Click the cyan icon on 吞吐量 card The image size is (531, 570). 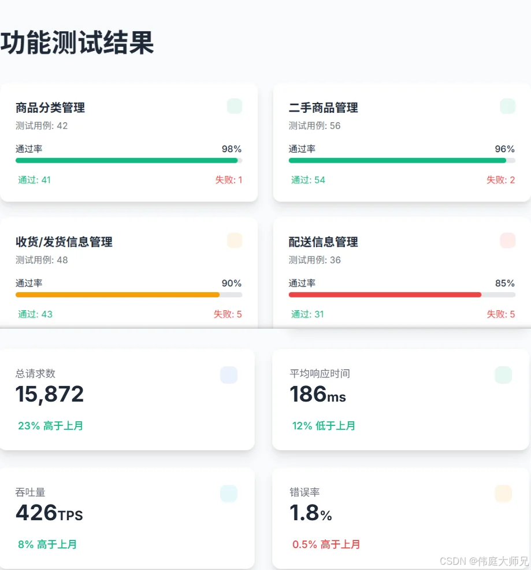[x=229, y=493]
